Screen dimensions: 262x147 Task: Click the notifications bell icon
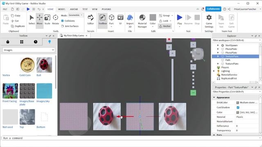point(203,9)
